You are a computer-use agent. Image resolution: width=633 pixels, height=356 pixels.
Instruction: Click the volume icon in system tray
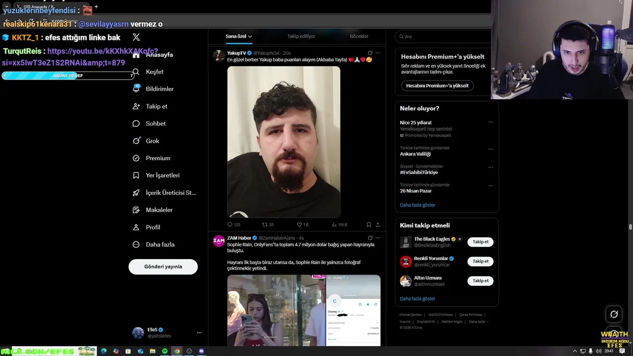tap(598, 351)
